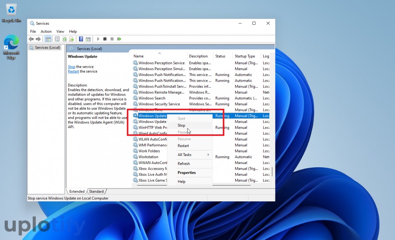Viewport: 395px width, 240px height.
Task: Click the Forward arrow in the toolbar
Action: 38,39
